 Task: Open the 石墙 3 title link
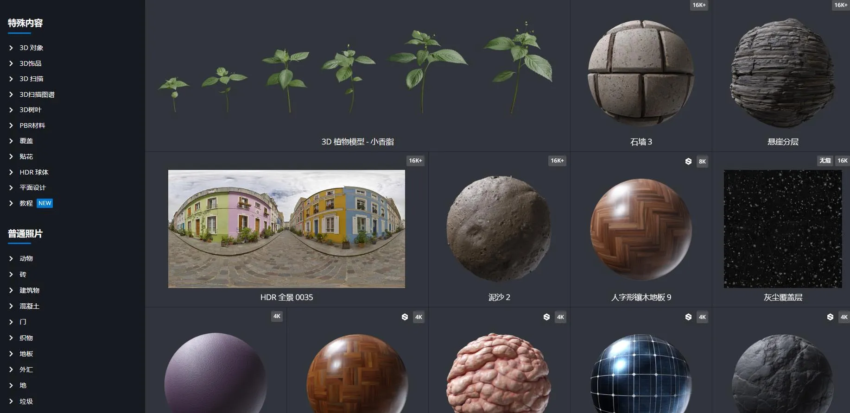point(641,142)
